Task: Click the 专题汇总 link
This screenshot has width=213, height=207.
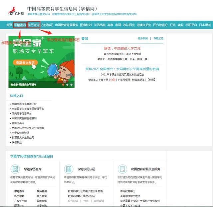Action: pyautogui.click(x=158, y=38)
